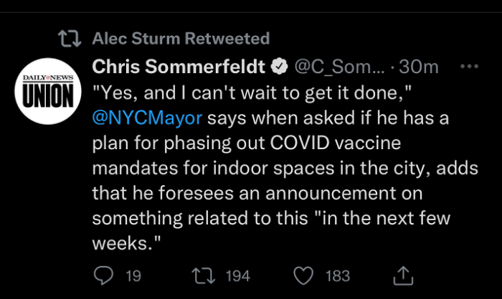Image resolution: width=502 pixels, height=299 pixels.
Task: Click the @C_Som... username handle
Action: pyautogui.click(x=336, y=67)
